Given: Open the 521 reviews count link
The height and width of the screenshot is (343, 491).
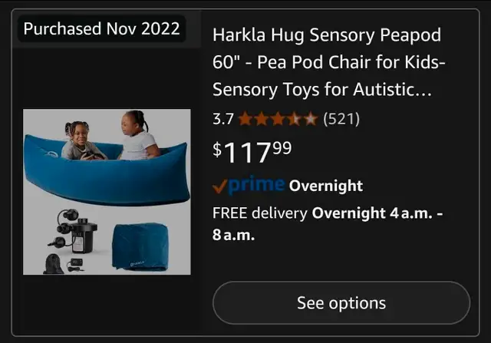Looking at the screenshot, I should (x=341, y=119).
